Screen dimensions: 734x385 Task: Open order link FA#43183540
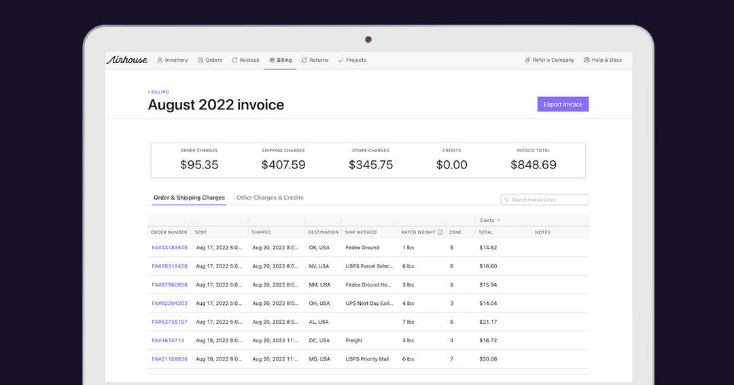169,247
